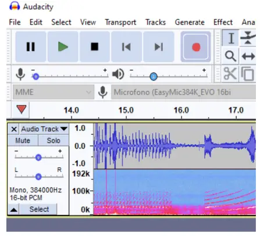Skip to end of the track
This screenshot has height=236, width=260.
(159, 47)
